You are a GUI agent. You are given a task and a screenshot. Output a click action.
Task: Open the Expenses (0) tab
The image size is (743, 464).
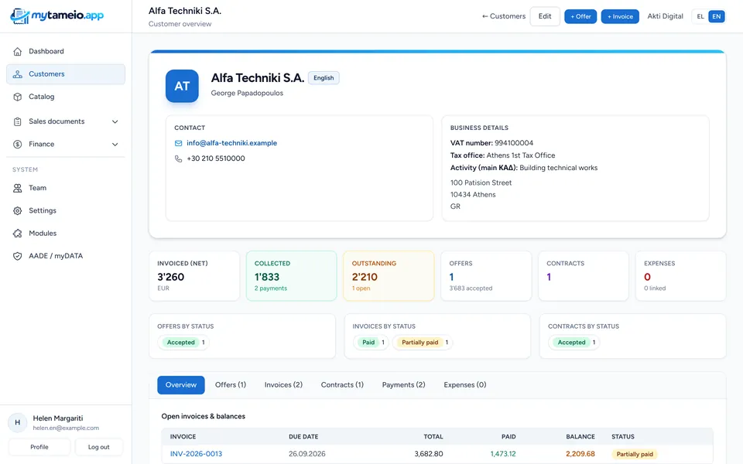(x=465, y=385)
